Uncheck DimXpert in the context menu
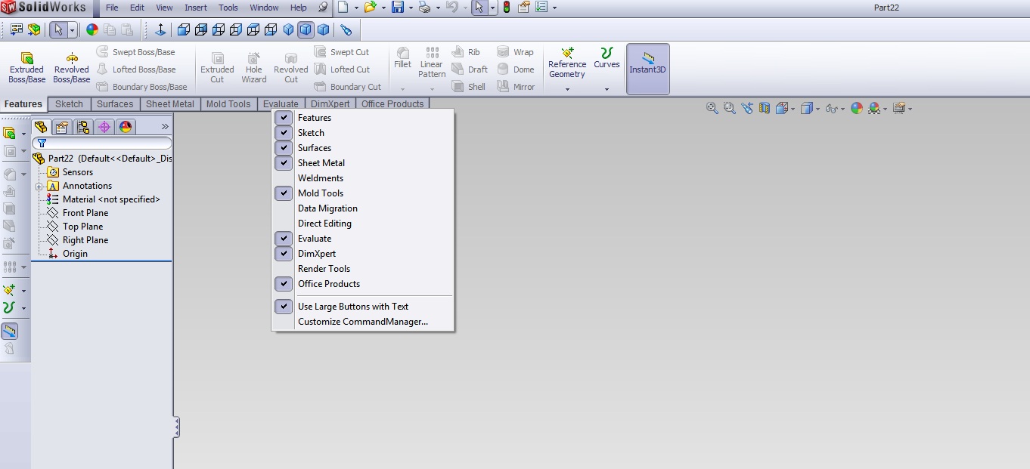The height and width of the screenshot is (469, 1030). tap(284, 254)
